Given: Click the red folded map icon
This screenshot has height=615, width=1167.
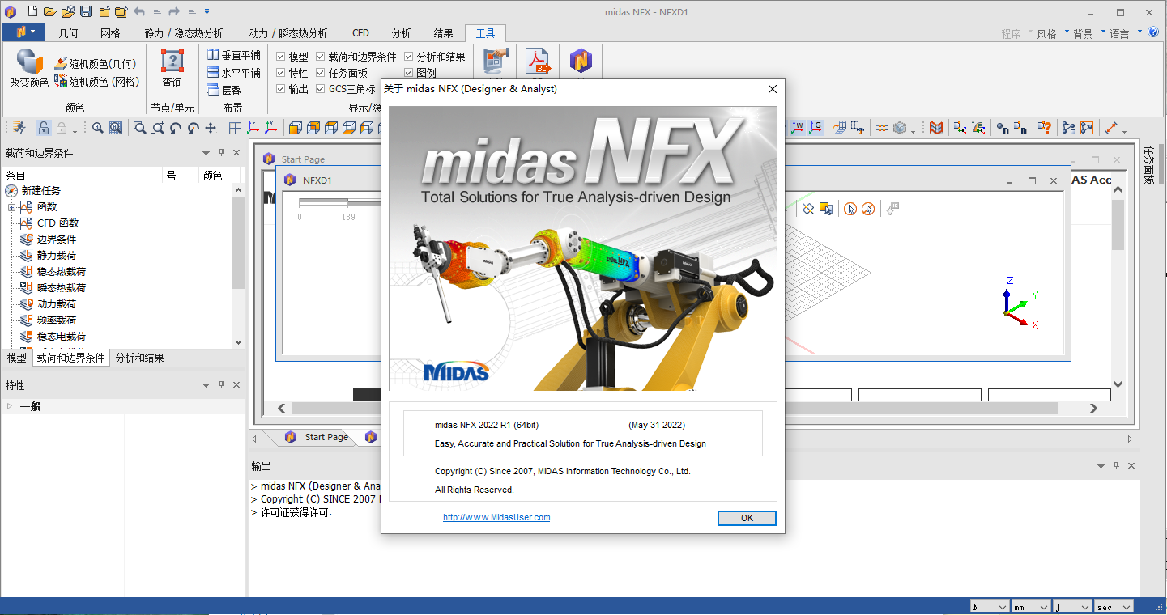Looking at the screenshot, I should (936, 128).
